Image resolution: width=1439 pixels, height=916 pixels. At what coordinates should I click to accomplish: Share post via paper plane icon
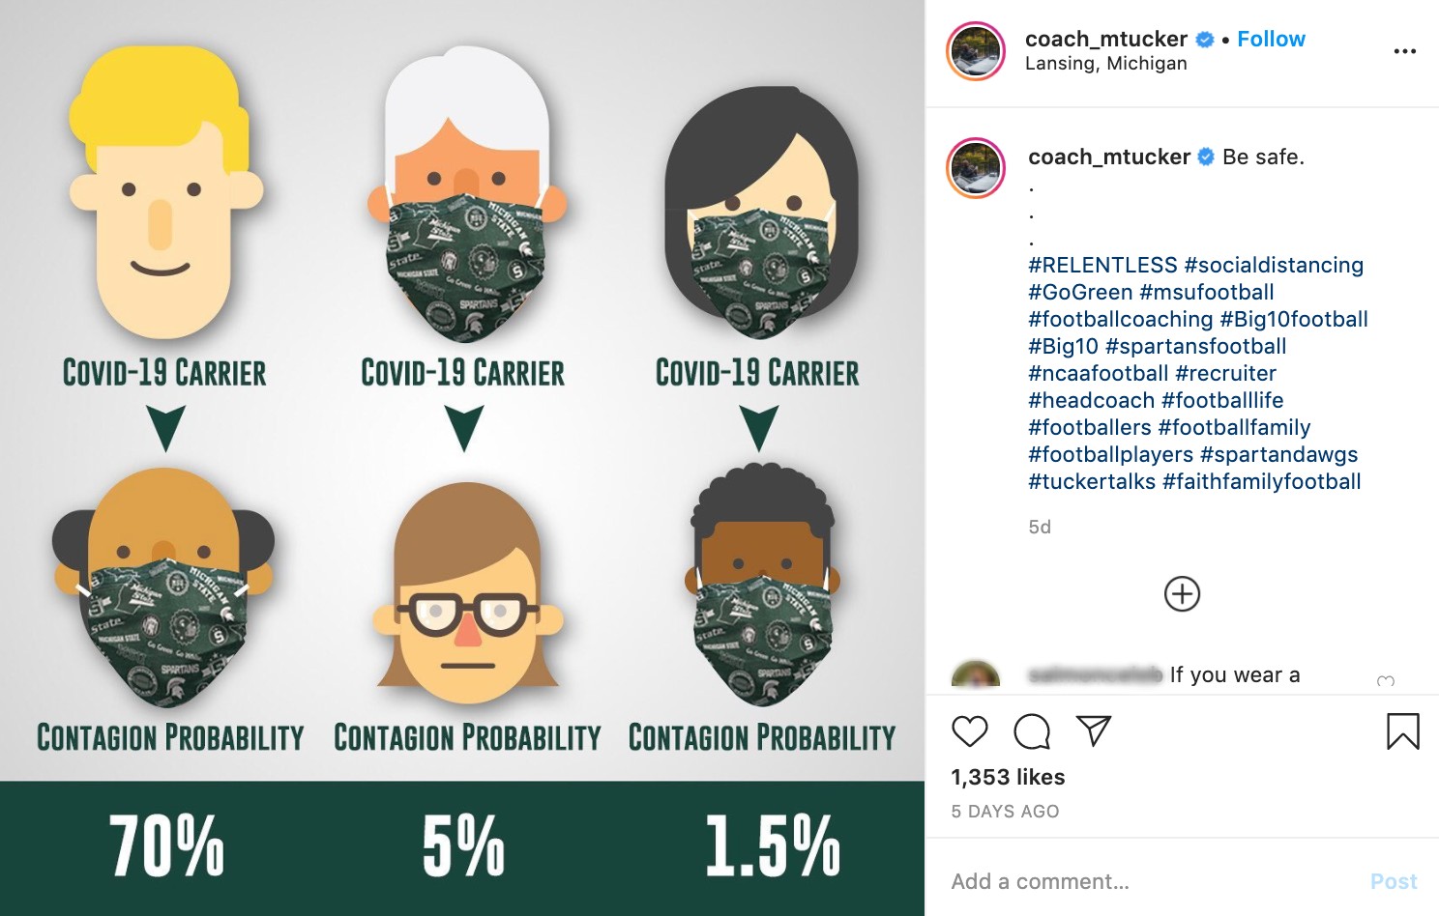point(1094,731)
